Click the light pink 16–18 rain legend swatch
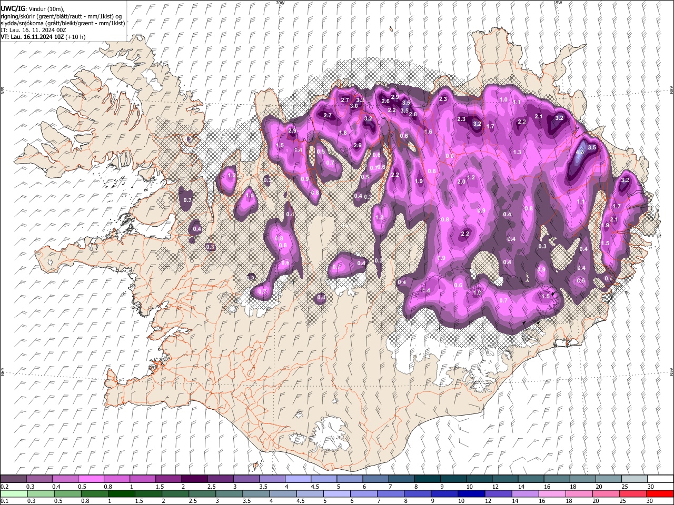Viewport: 674px width, 505px height. tap(552, 493)
